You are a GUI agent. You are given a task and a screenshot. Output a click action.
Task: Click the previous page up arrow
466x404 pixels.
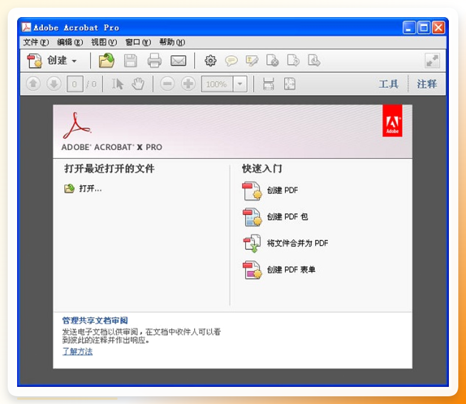click(33, 84)
